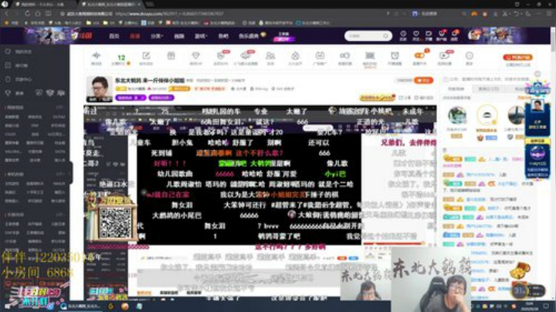This screenshot has width=556, height=312.
Task: Open the browser home page icon
Action: point(38,13)
